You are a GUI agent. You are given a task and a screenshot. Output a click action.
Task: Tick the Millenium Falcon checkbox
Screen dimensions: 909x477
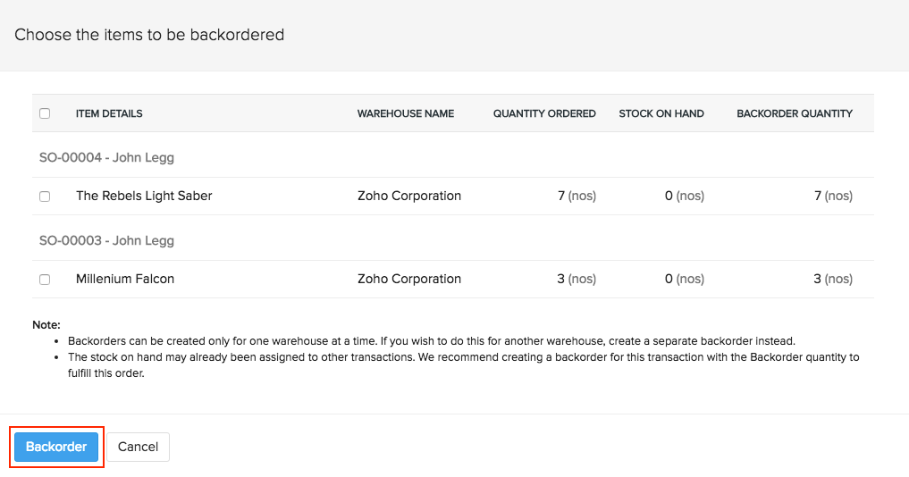[x=45, y=280]
